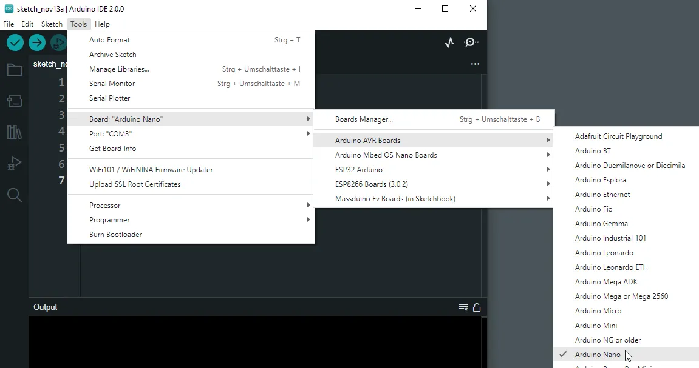
Task: Open the Sketchbook folder sidebar icon
Action: click(x=15, y=70)
